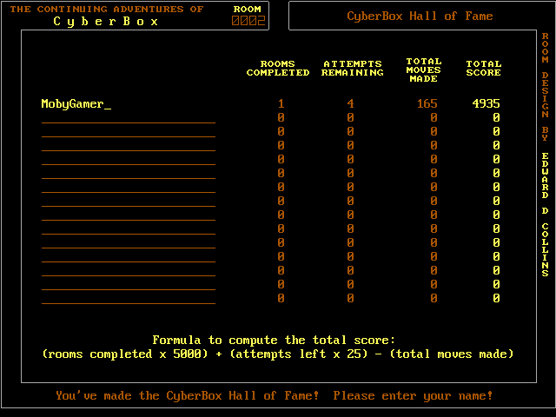Click the Attempts Remaining column header
556x417 pixels.
(353, 69)
